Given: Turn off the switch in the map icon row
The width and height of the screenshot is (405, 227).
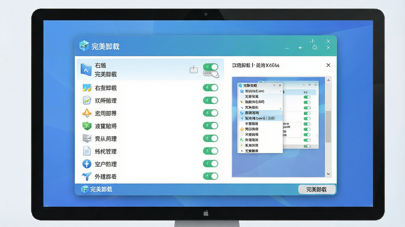Looking at the screenshot, I should click(210, 88).
